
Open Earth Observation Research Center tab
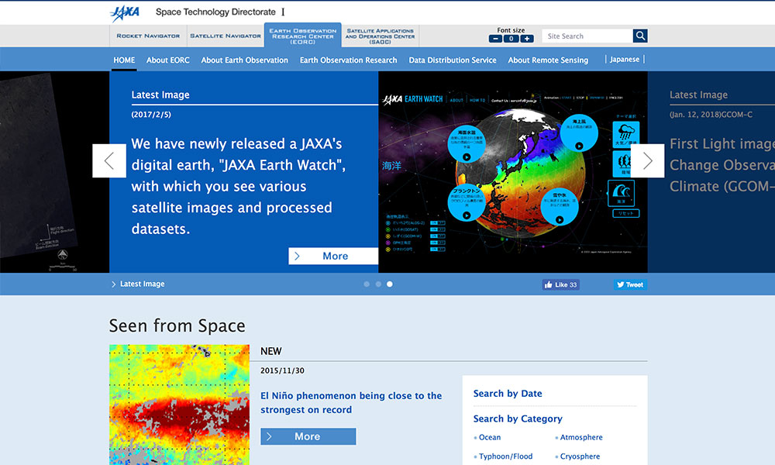[302, 35]
